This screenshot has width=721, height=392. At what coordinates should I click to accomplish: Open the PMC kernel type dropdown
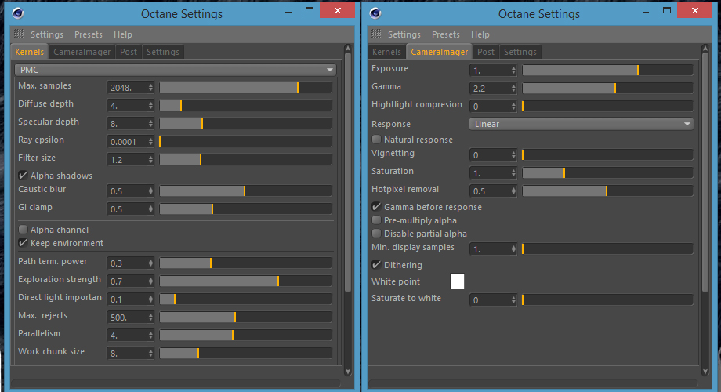[x=176, y=70]
